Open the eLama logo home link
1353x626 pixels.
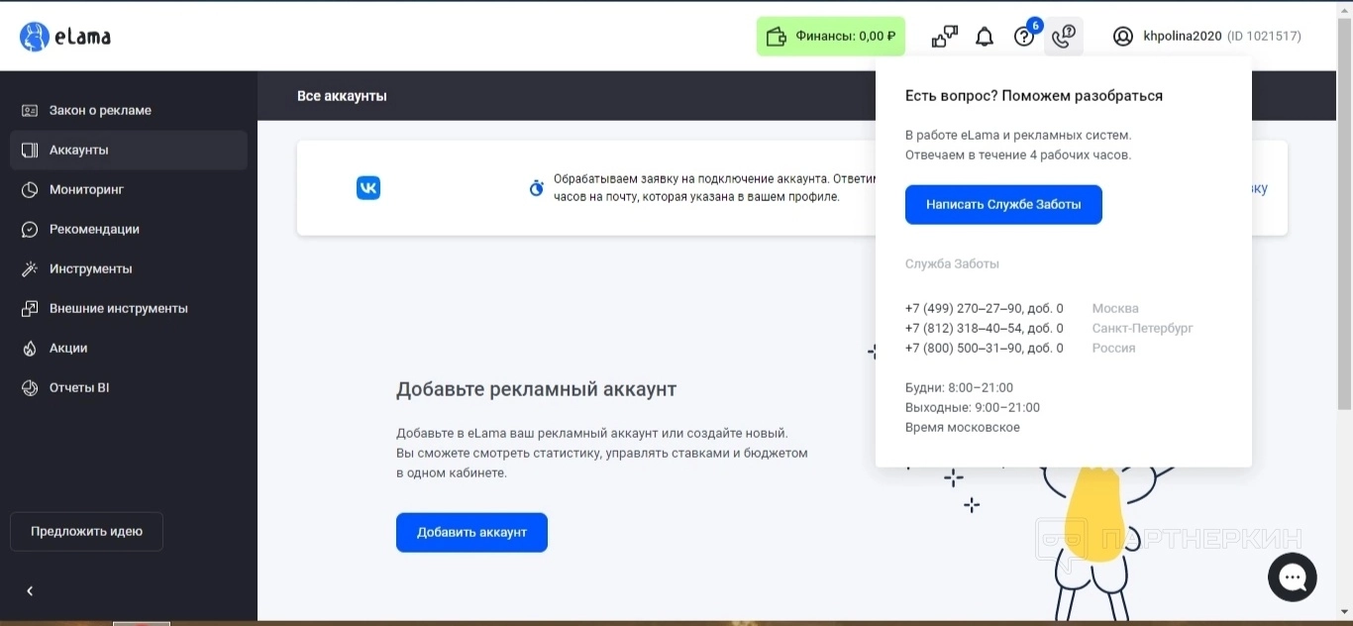point(65,37)
